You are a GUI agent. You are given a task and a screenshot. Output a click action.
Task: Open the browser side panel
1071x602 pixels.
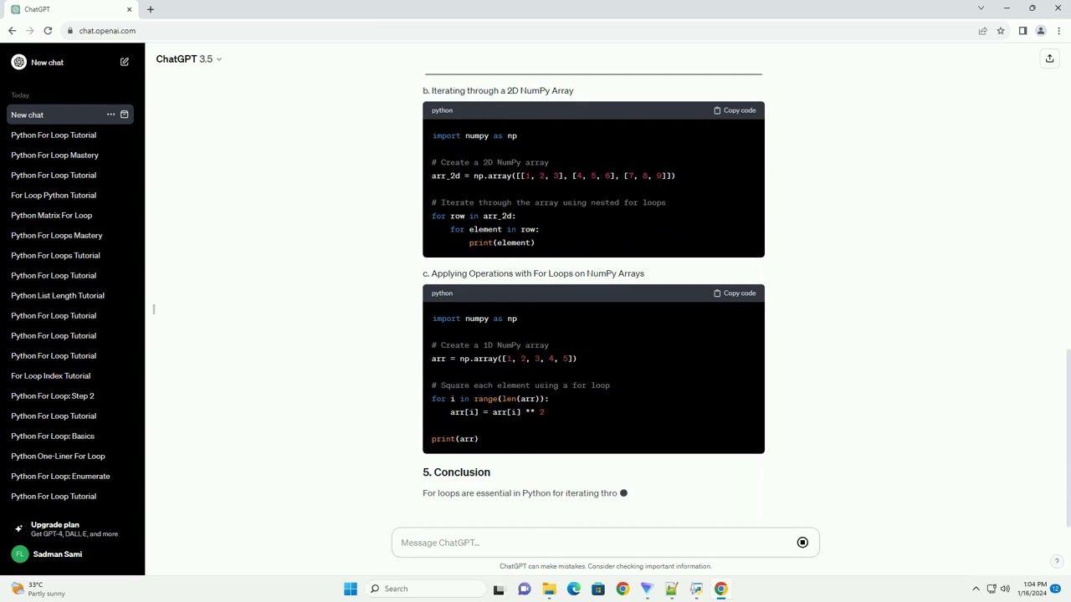coord(1022,31)
